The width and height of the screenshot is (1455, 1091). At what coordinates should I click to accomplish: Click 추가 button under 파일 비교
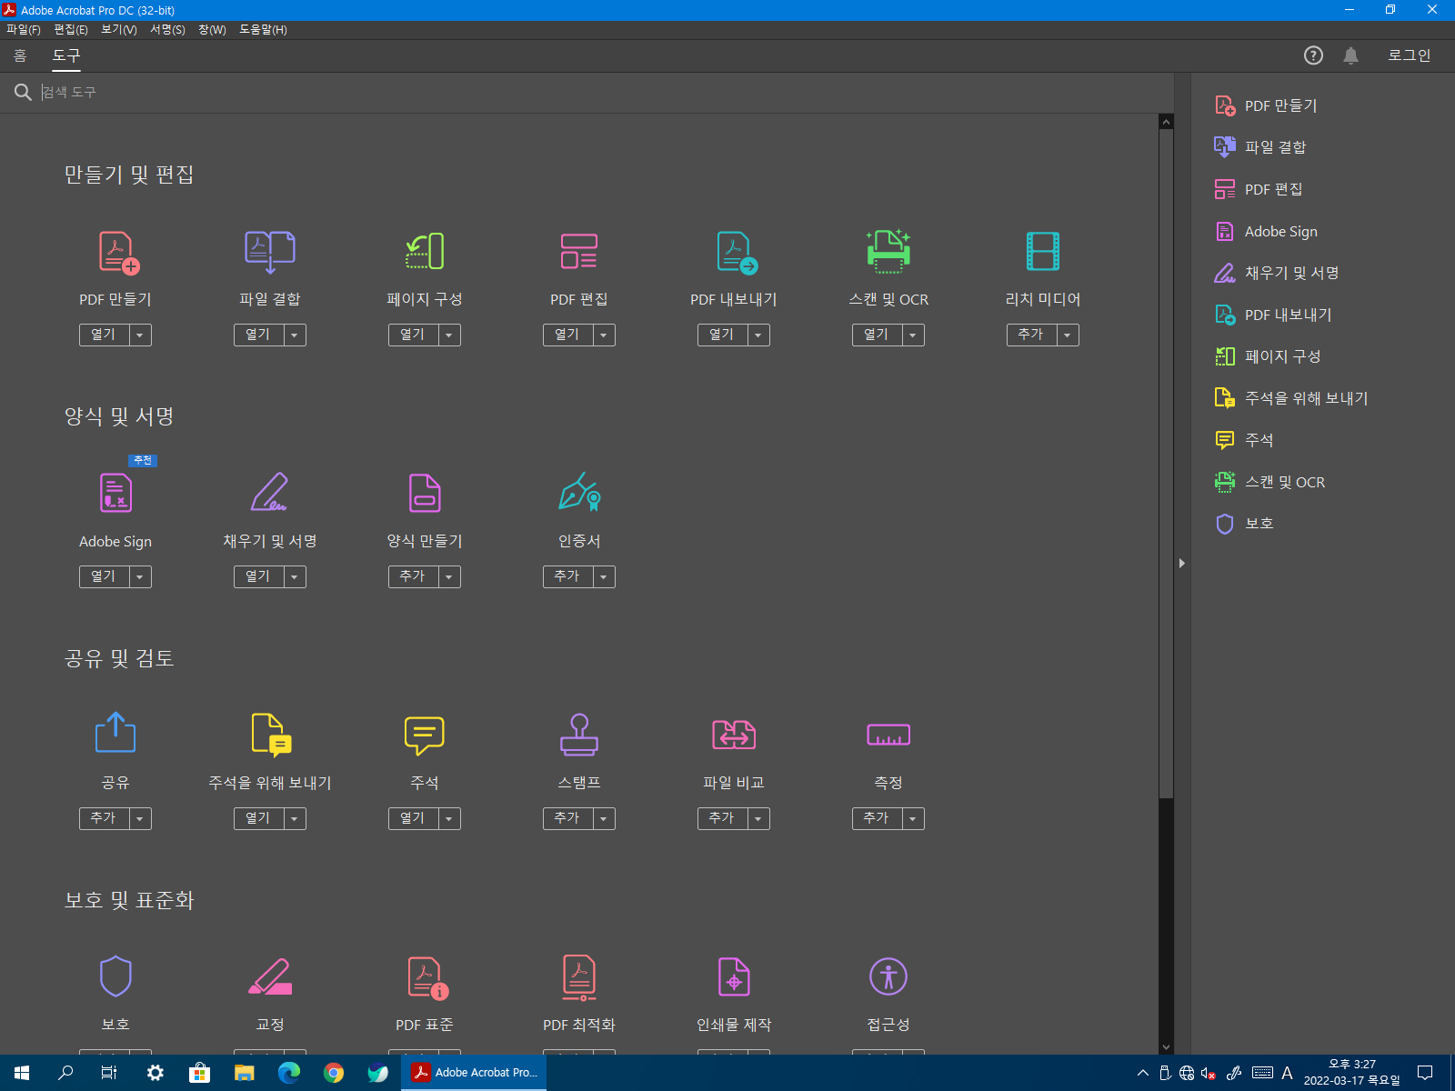(722, 819)
